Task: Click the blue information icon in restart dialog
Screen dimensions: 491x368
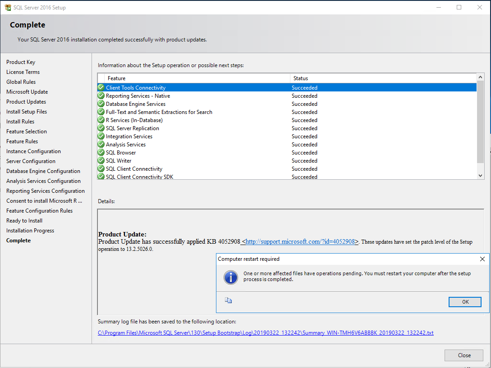Action: click(231, 277)
